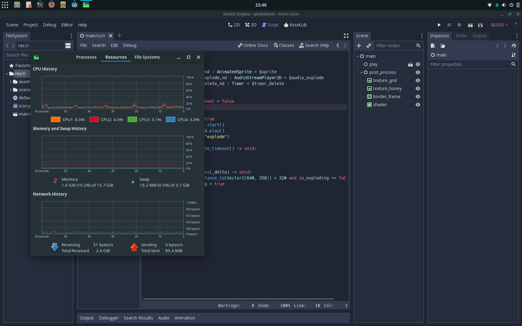Expand the scenes folder

[11, 90]
